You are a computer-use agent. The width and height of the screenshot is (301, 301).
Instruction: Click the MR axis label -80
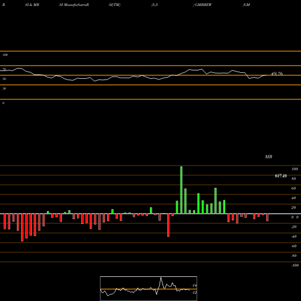294,256
